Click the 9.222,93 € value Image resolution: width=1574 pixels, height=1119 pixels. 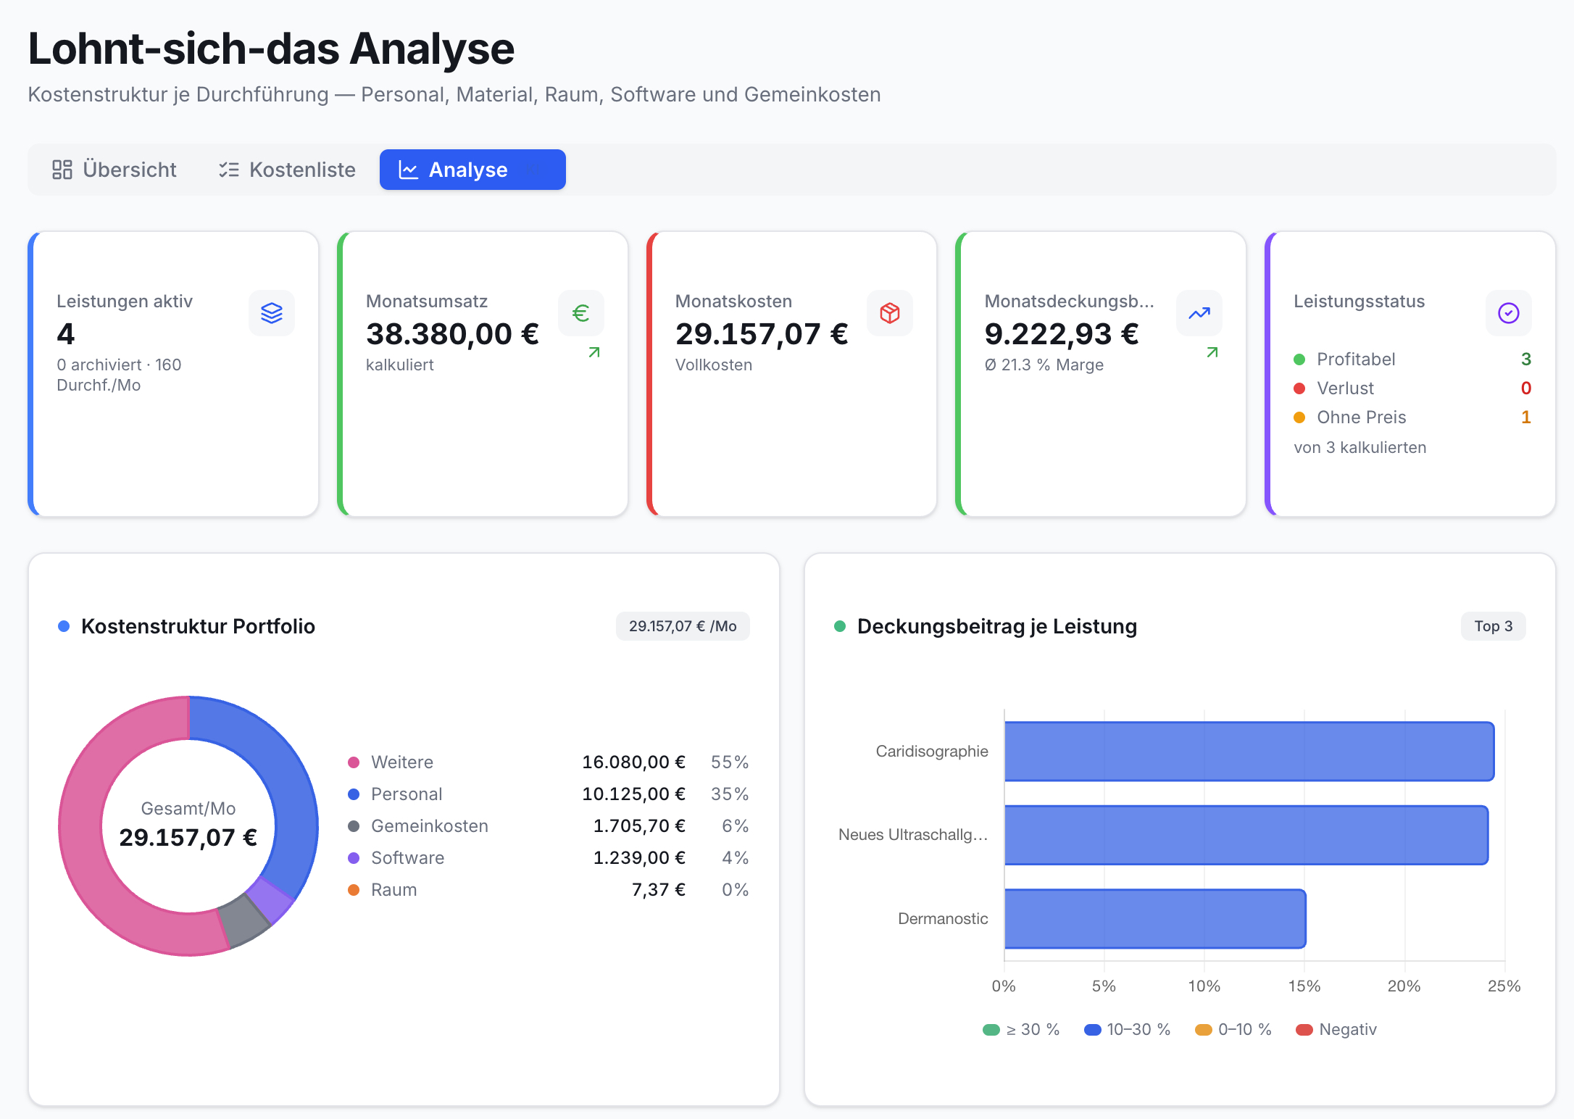click(x=1062, y=334)
